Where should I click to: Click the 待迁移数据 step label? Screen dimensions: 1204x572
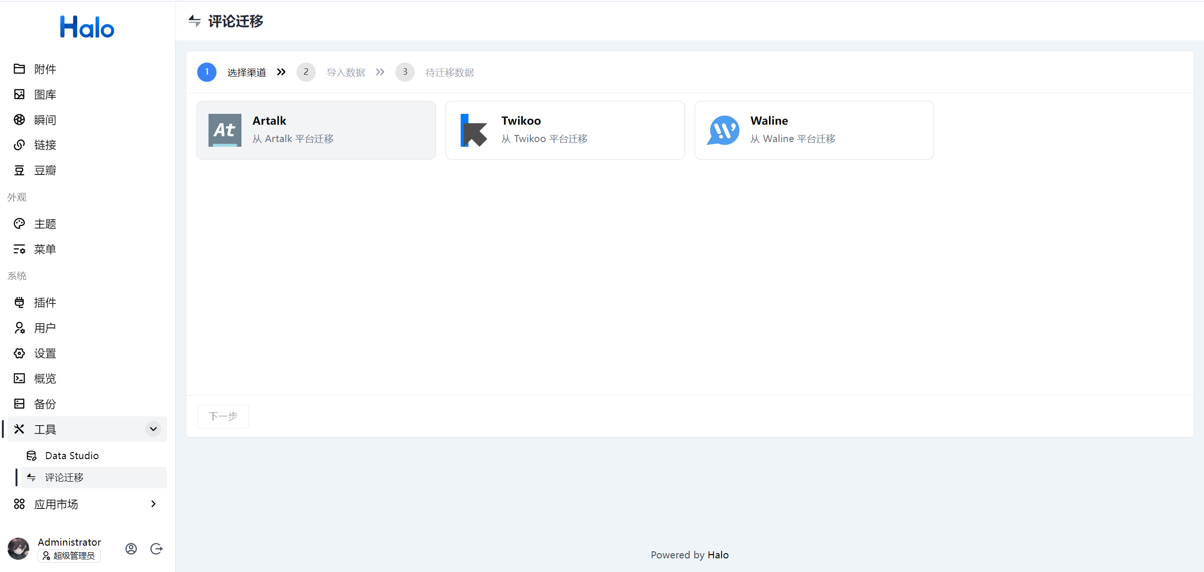coord(449,72)
